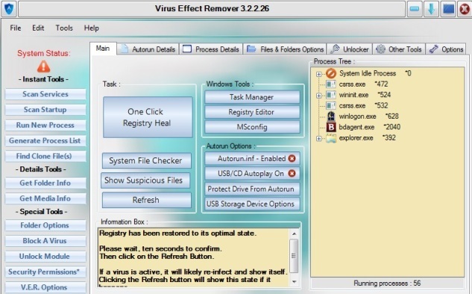Click Get Media Info
This screenshot has height=294, width=472.
point(45,198)
